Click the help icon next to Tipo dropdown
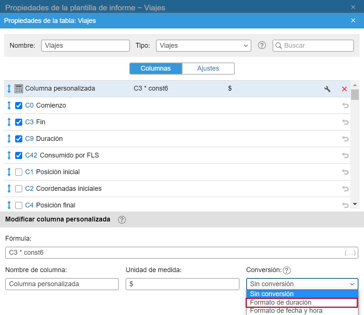 coord(262,45)
